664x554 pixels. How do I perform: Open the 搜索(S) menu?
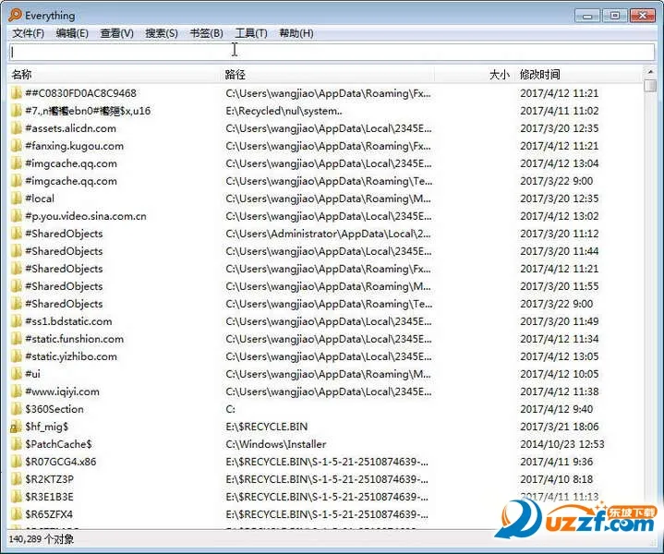[x=162, y=33]
